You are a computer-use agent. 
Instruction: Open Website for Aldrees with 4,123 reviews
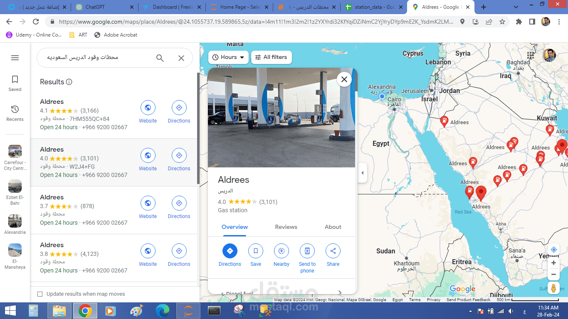coord(148,255)
